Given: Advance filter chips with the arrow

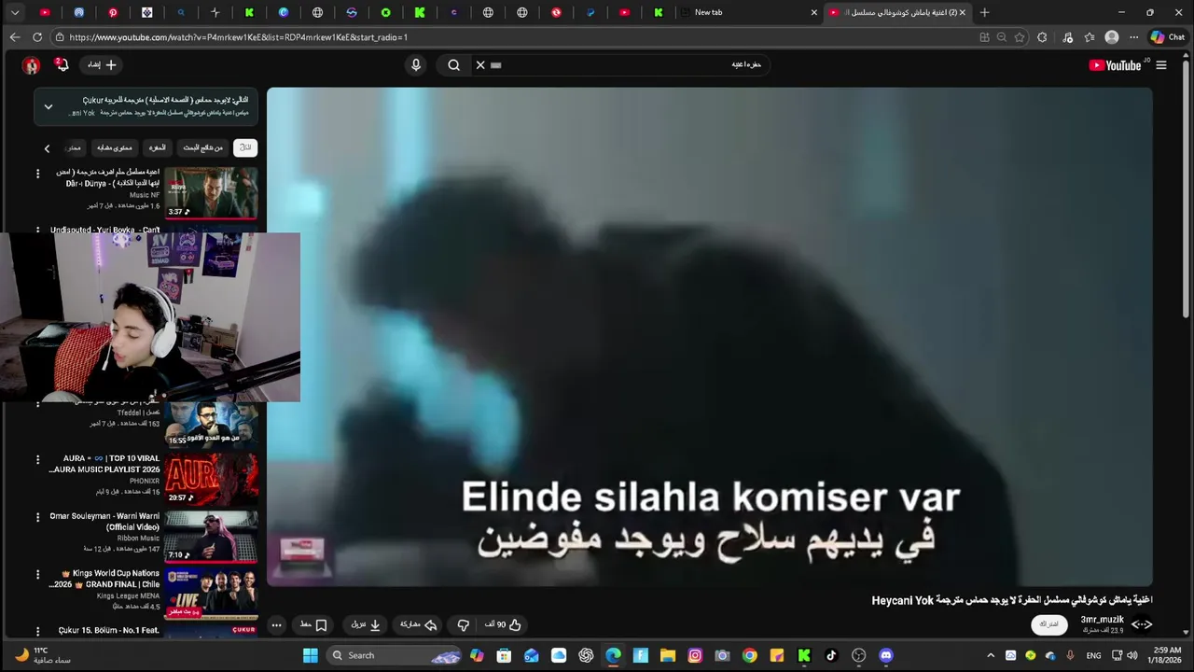Looking at the screenshot, I should [x=47, y=147].
